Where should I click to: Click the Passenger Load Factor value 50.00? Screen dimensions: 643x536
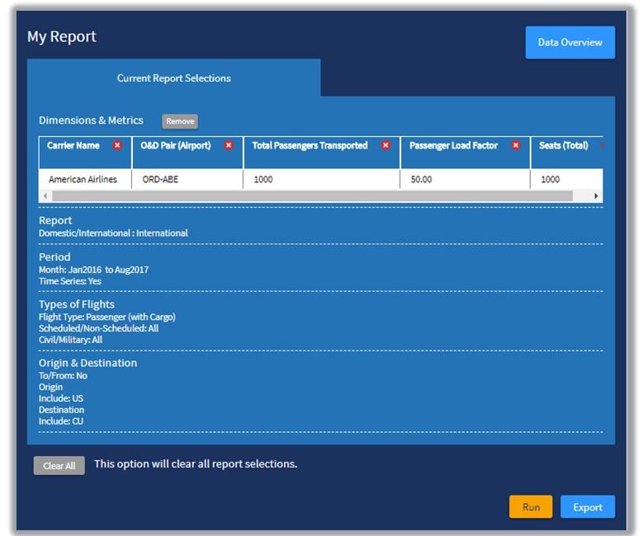coord(422,179)
